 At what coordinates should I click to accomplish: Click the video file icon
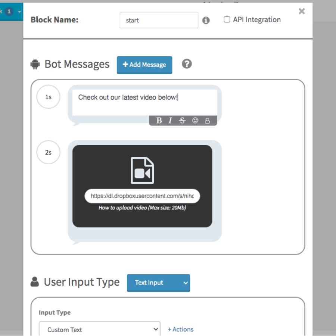pos(142,170)
